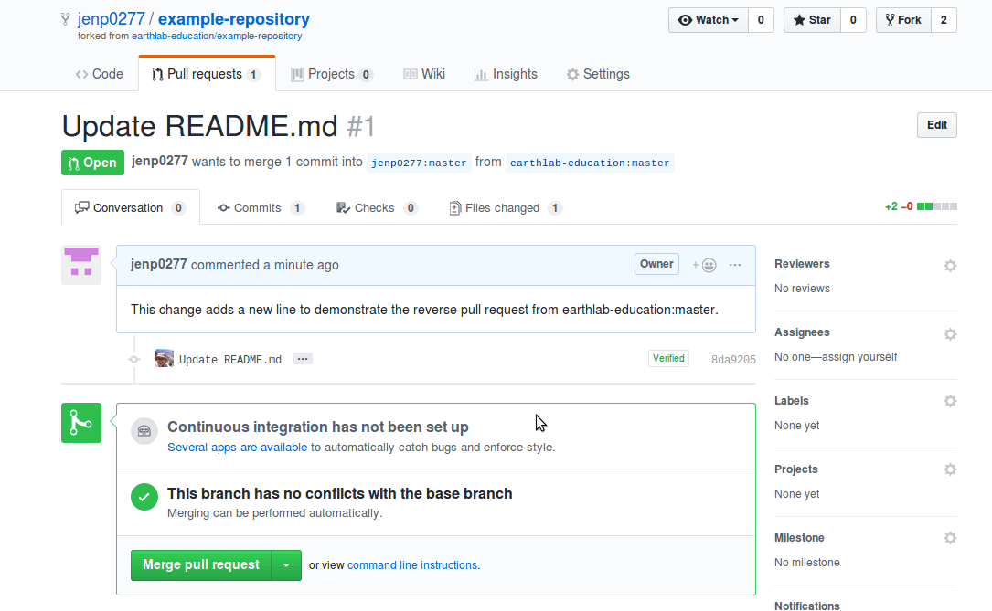The image size is (992, 611).
Task: Open the Projects repository tab
Action: click(x=332, y=74)
